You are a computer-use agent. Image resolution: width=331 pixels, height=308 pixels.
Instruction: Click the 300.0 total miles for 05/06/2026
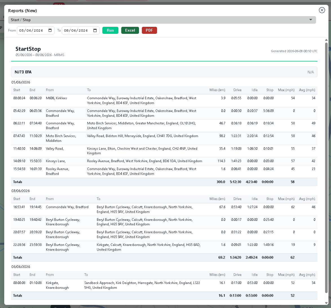(221, 182)
